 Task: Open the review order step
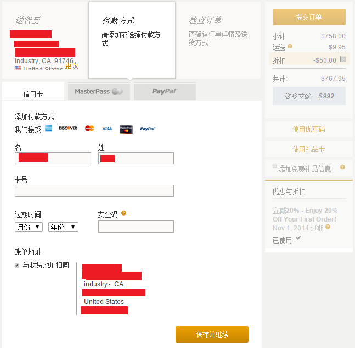coord(218,40)
